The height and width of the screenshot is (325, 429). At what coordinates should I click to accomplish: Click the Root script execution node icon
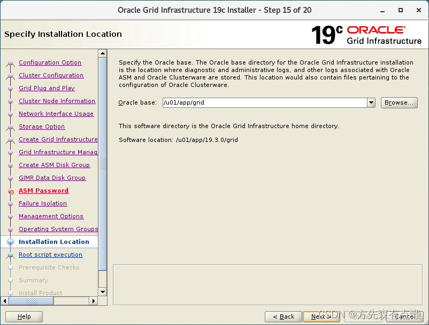10,256
